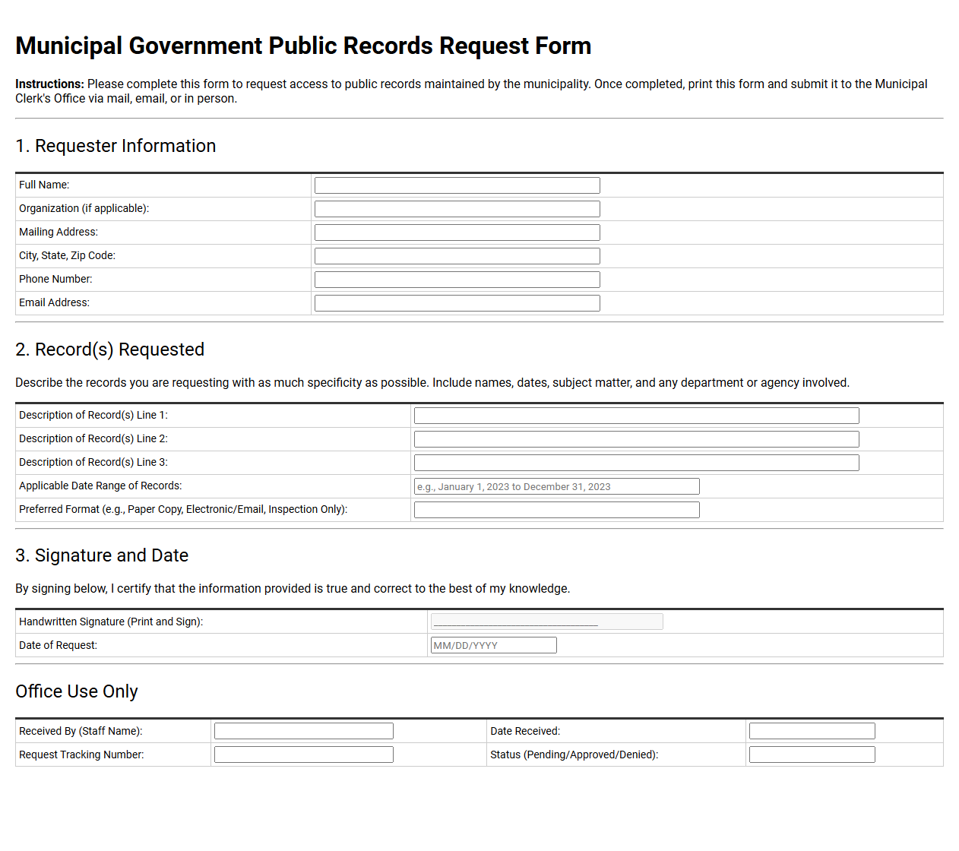Click the 'Office Use Only' heading

tap(77, 691)
